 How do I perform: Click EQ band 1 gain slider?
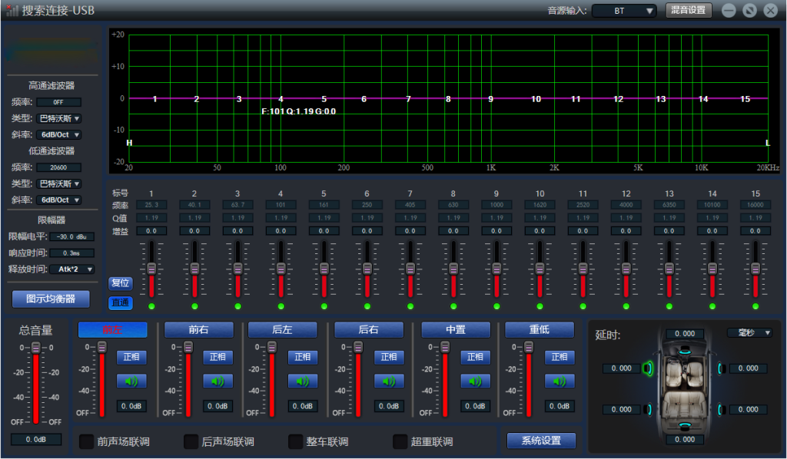tap(151, 269)
